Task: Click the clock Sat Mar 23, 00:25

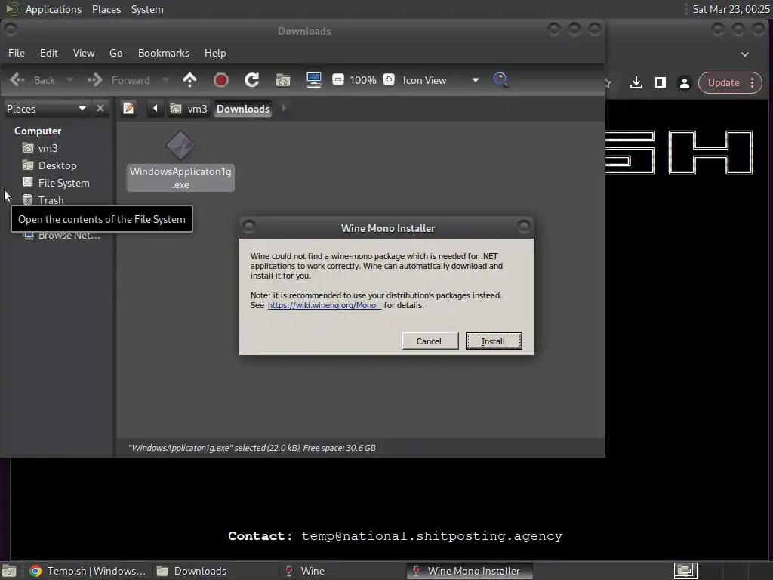Action: coord(731,9)
